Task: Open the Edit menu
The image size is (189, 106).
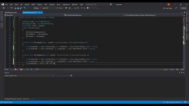Action: (x=11, y=4)
